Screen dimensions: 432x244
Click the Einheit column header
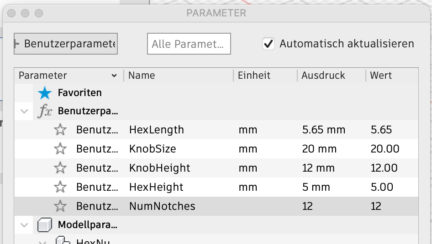(x=254, y=75)
